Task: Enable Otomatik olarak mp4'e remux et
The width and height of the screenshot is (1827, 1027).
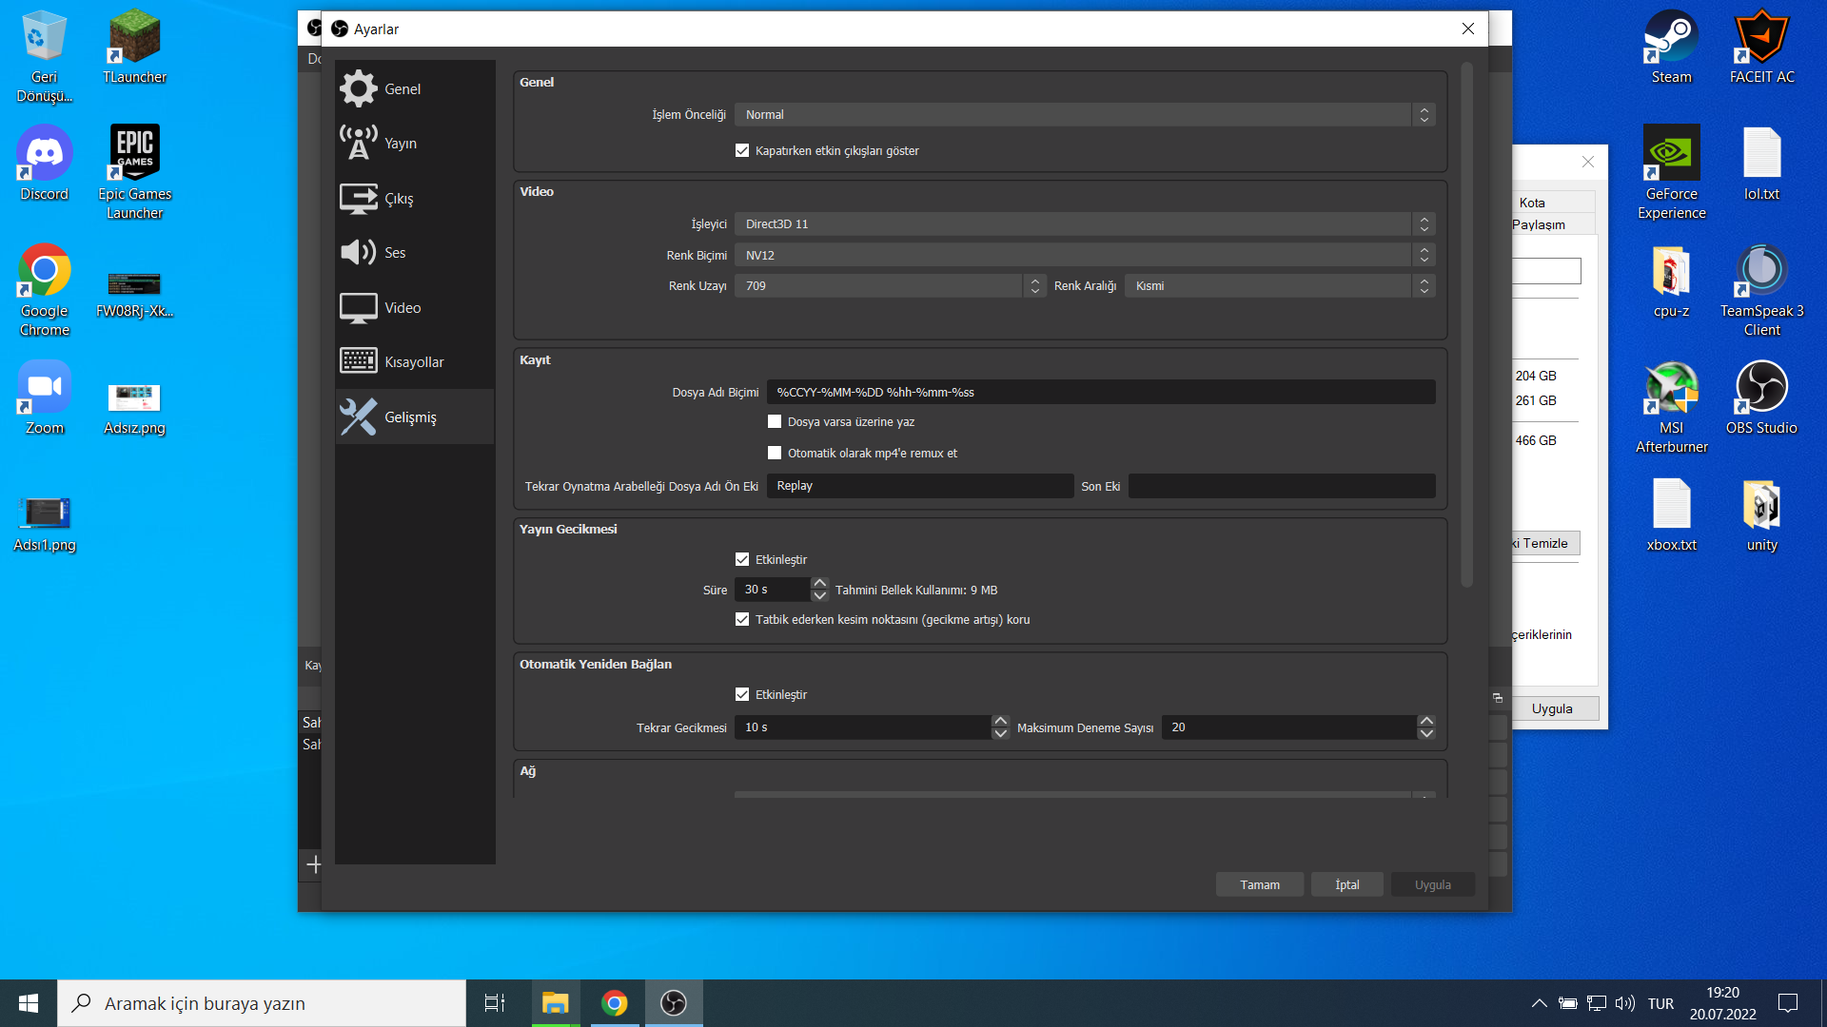Action: [x=775, y=453]
